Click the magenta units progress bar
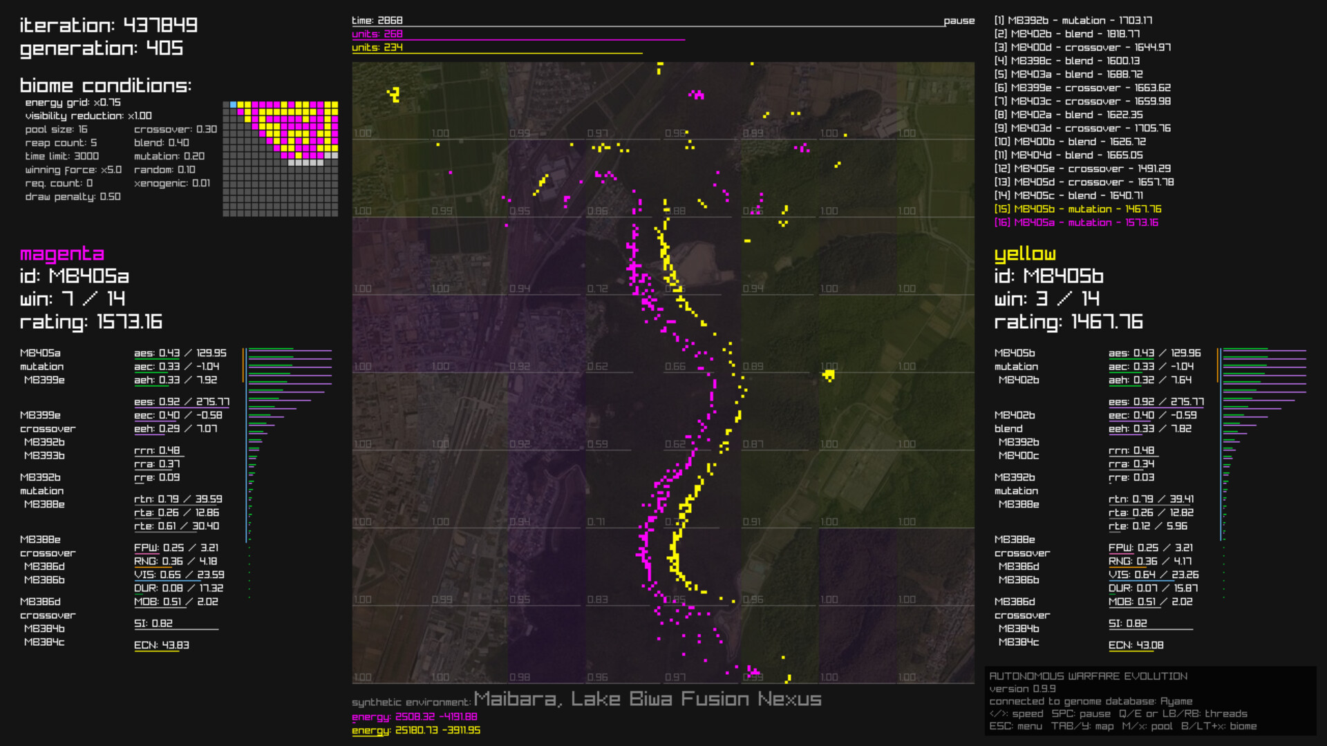 pyautogui.click(x=518, y=39)
